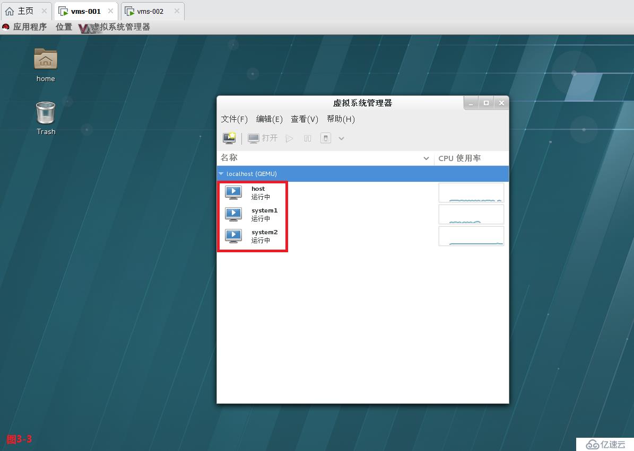Open the 编辑(E) menu
This screenshot has height=451, width=634.
(x=270, y=119)
